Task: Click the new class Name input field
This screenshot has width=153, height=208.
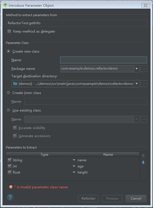Action: [x=104, y=60]
